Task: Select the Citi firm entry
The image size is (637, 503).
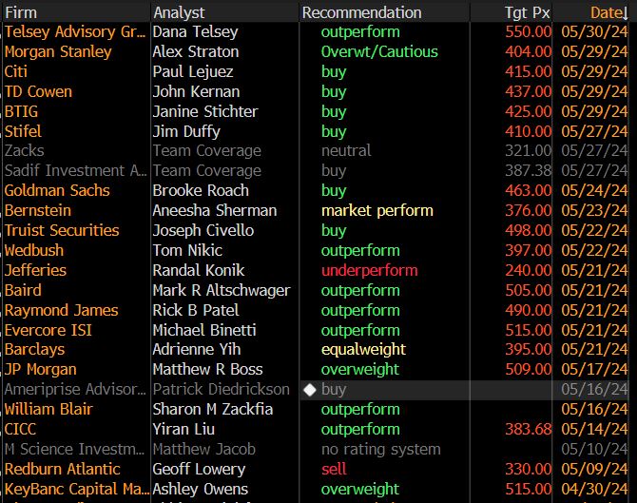Action: pyautogui.click(x=16, y=71)
